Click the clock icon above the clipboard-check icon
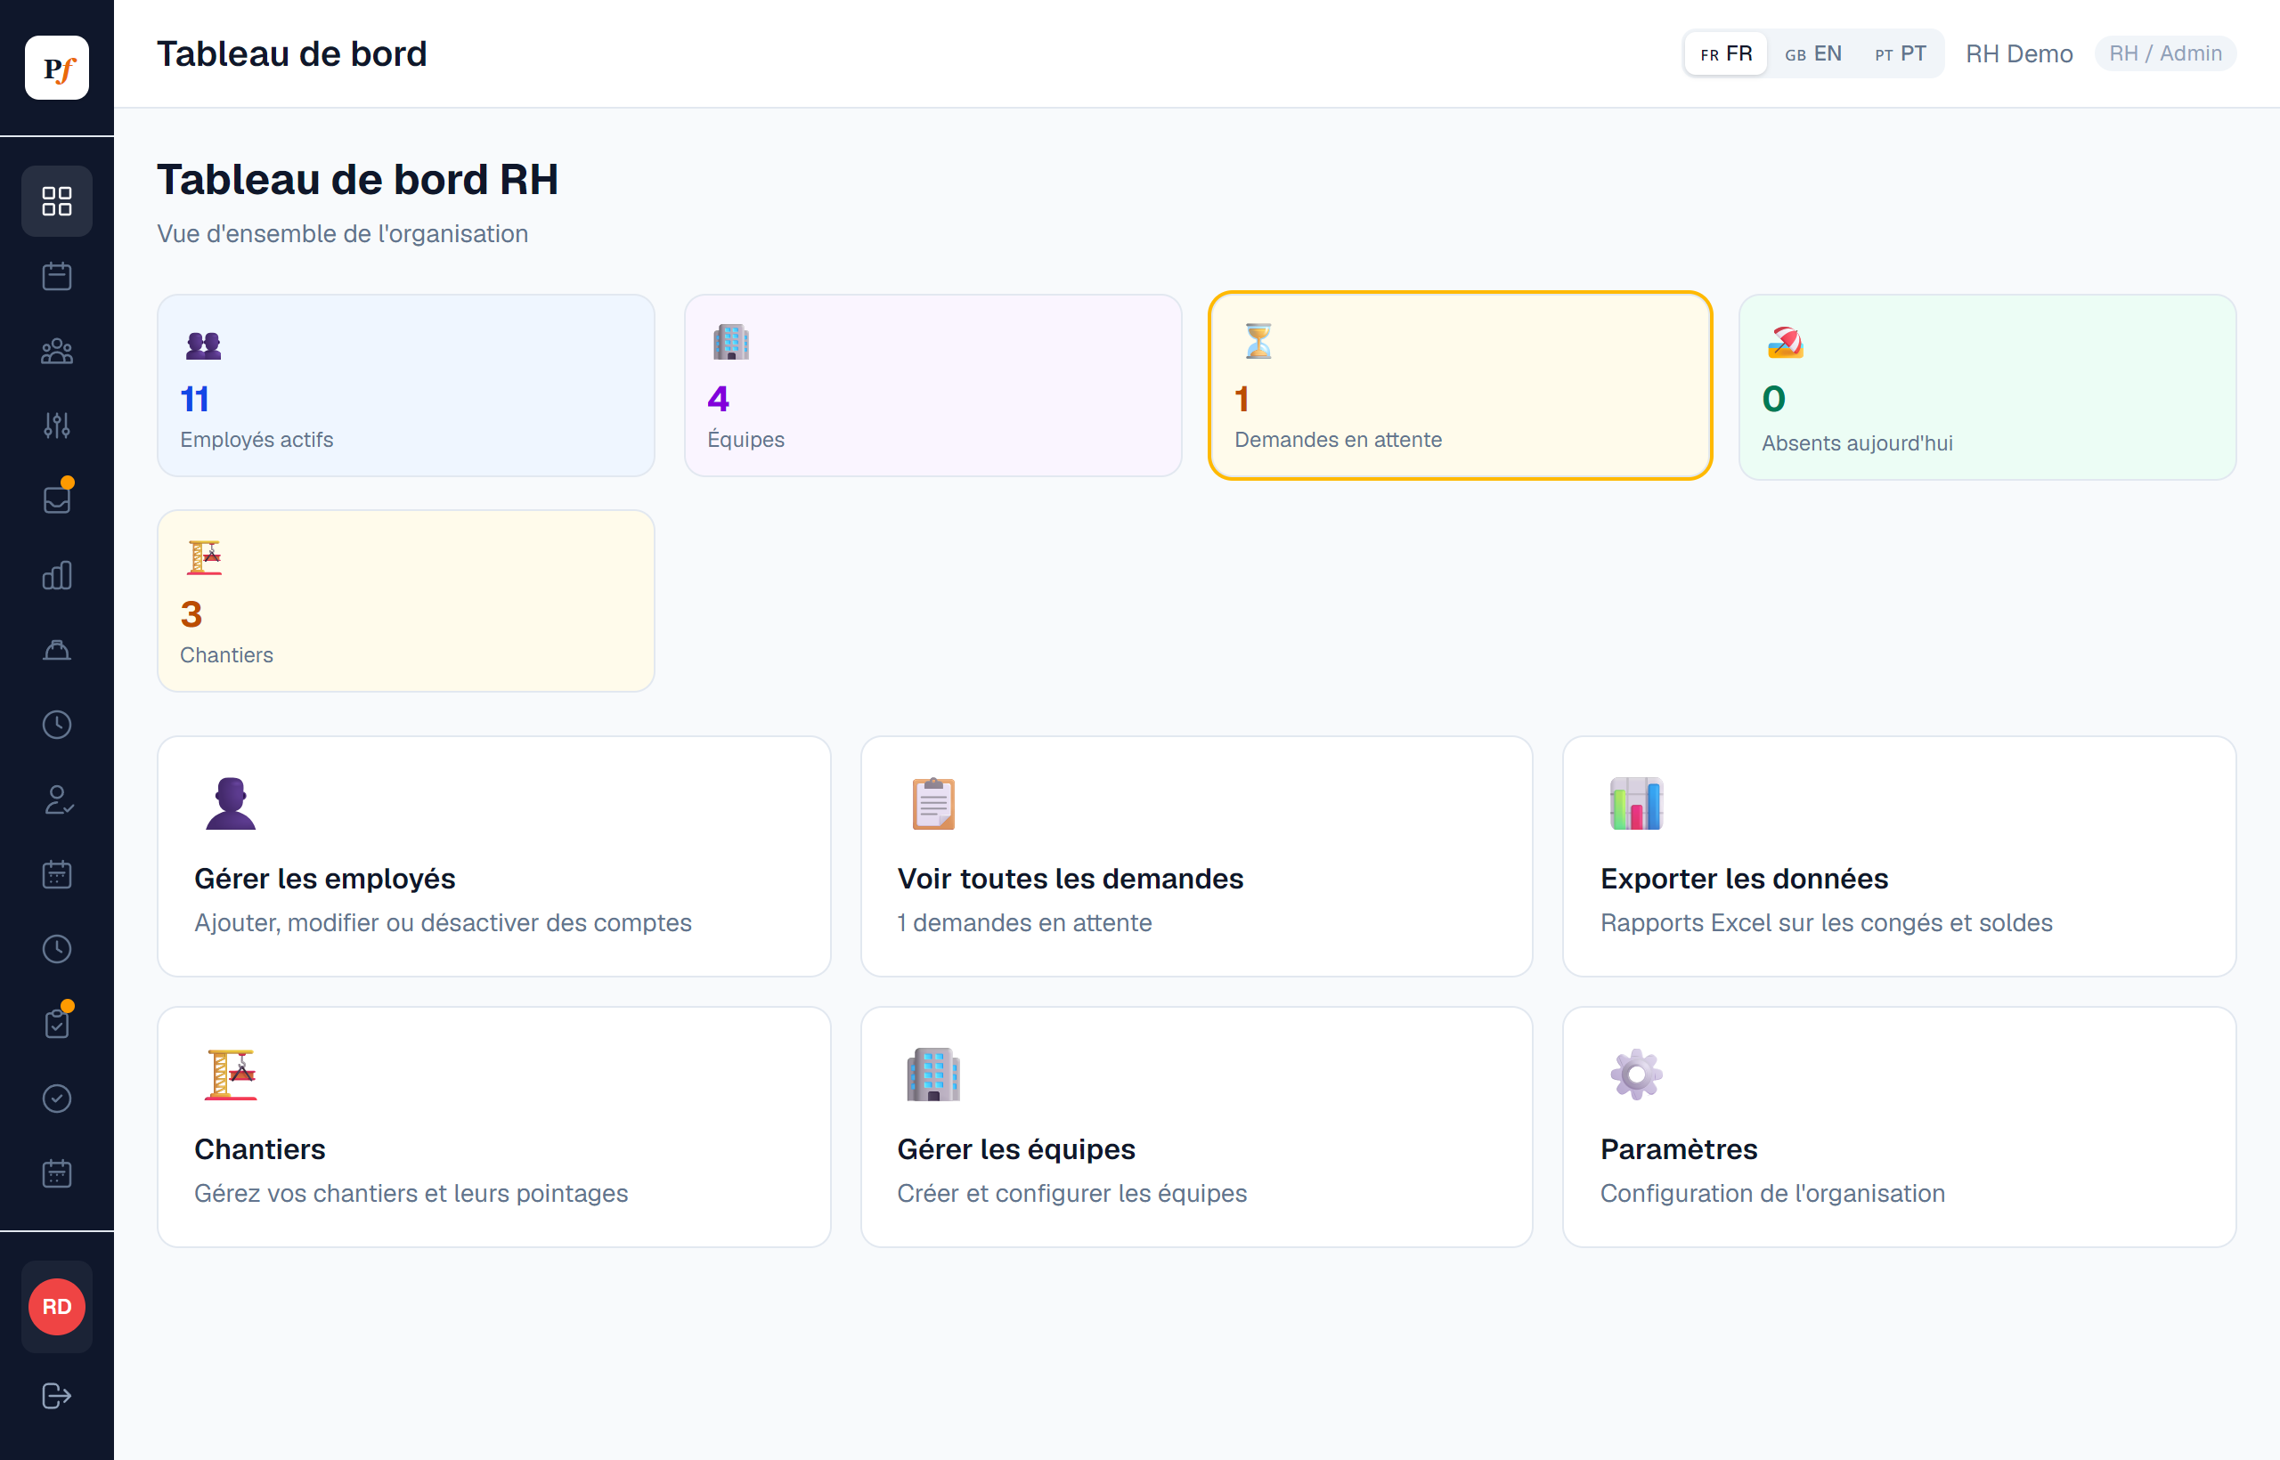 57,949
